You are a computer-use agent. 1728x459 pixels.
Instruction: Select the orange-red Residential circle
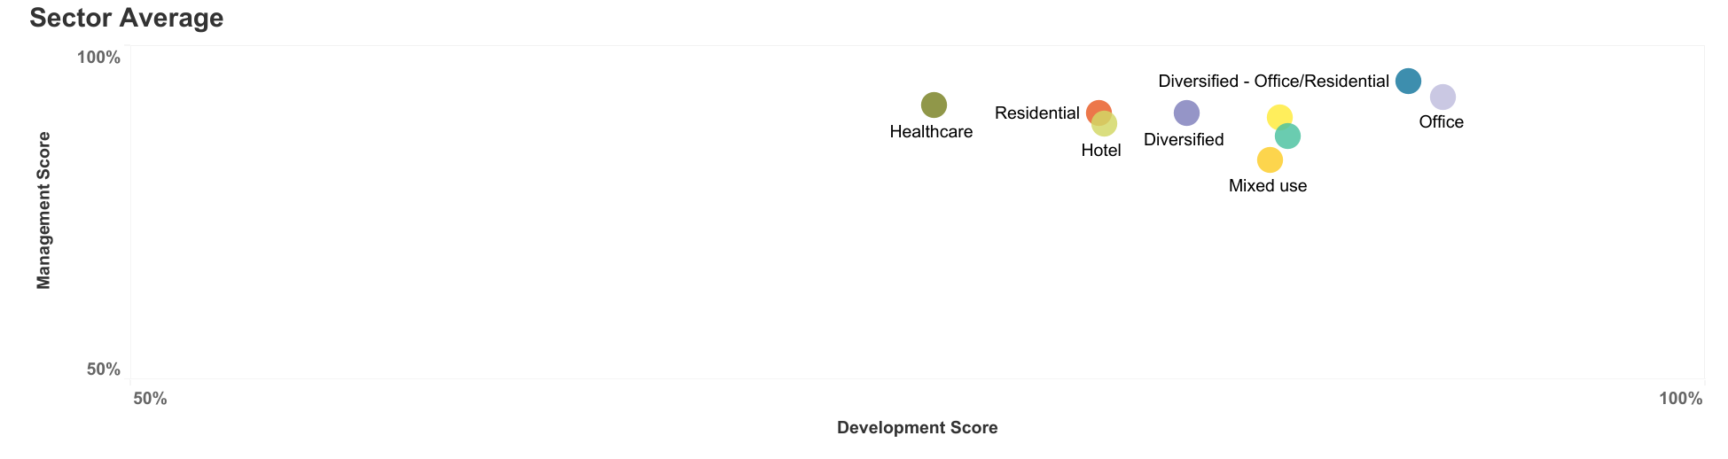[x=1099, y=113]
